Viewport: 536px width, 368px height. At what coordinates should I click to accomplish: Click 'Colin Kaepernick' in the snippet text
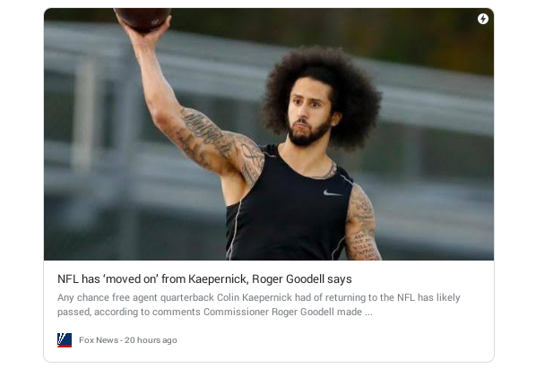255,297
